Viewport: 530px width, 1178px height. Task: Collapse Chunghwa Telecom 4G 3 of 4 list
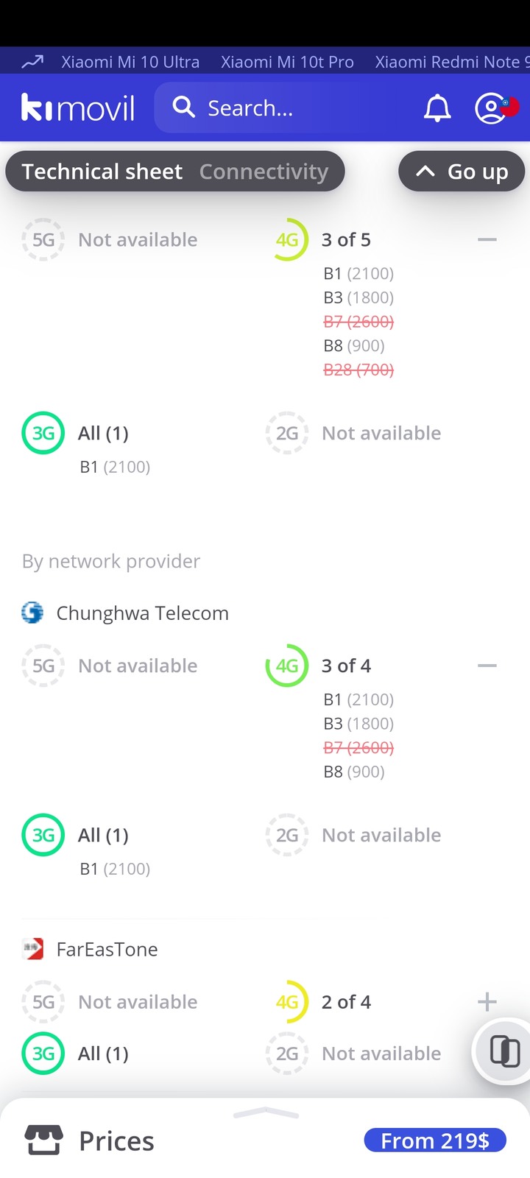pos(487,666)
